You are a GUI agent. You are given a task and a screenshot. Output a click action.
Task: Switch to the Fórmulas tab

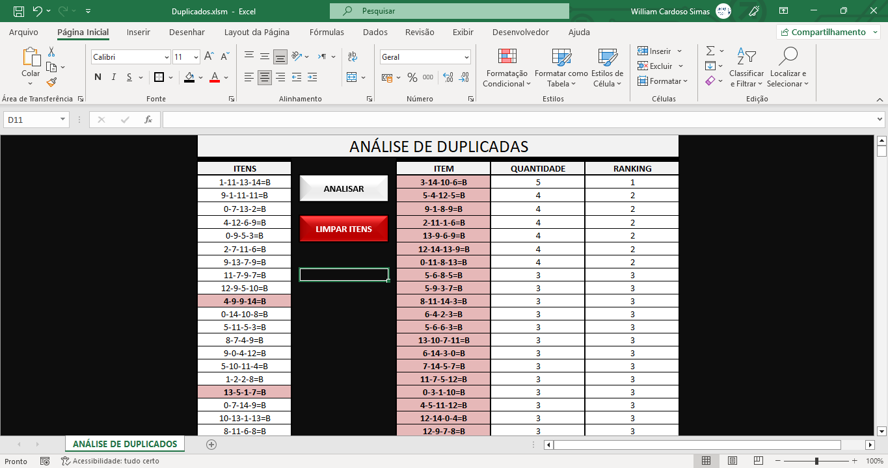pyautogui.click(x=327, y=32)
